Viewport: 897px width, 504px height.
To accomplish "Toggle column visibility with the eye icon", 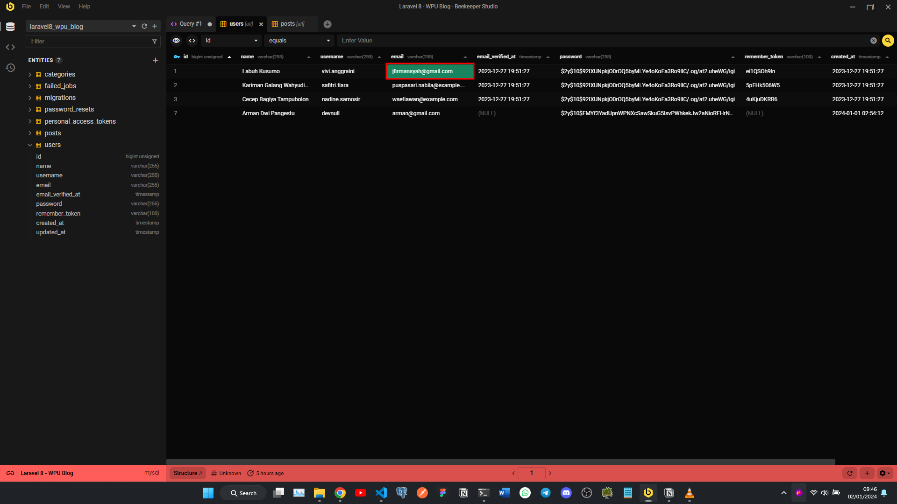I will tap(176, 41).
